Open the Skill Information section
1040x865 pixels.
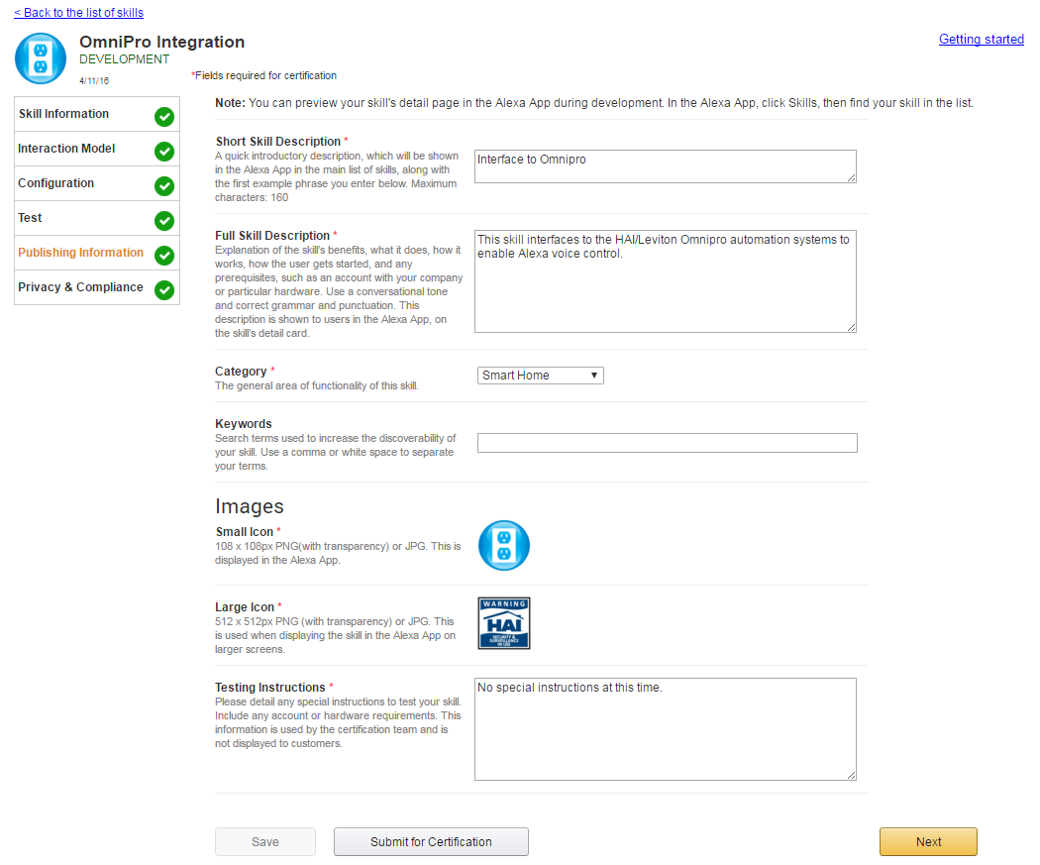63,114
